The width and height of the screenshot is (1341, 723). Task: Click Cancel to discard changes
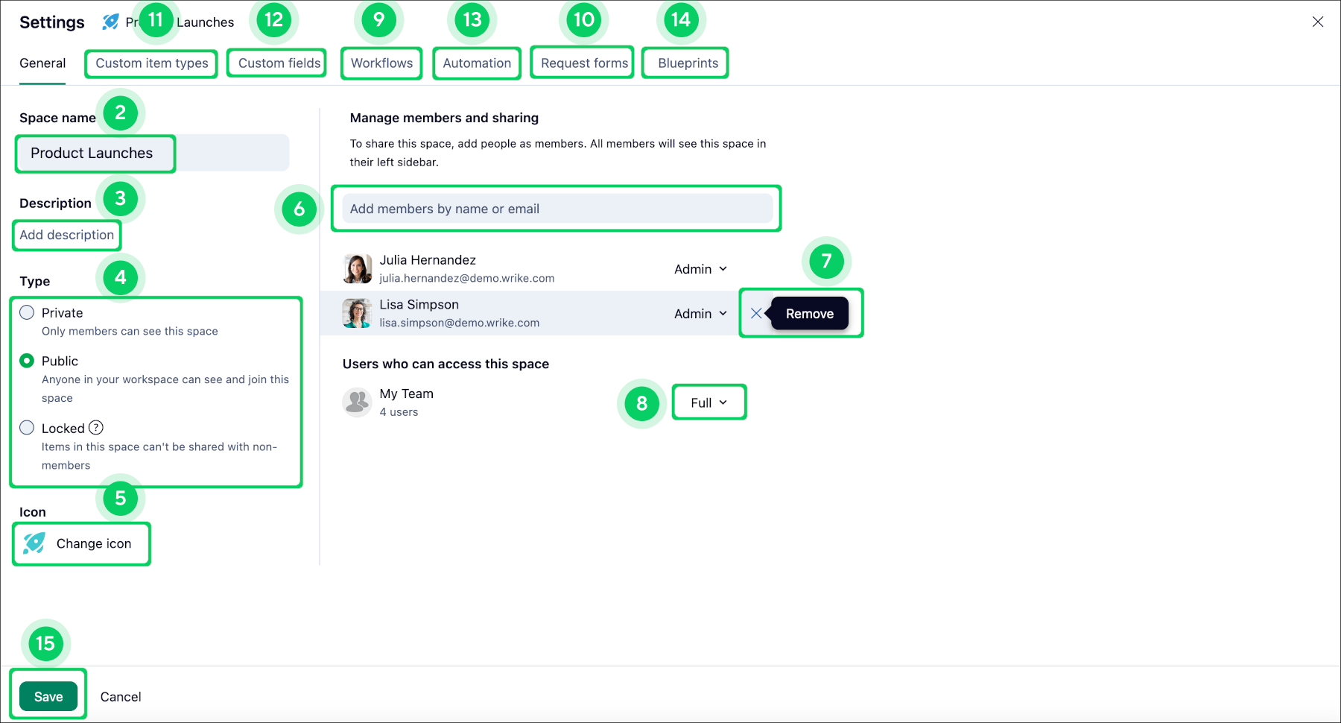pyautogui.click(x=121, y=697)
